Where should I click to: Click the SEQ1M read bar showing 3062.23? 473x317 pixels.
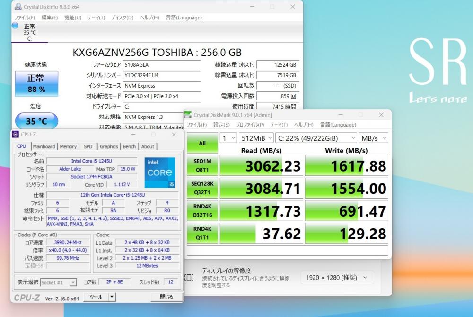tap(261, 165)
